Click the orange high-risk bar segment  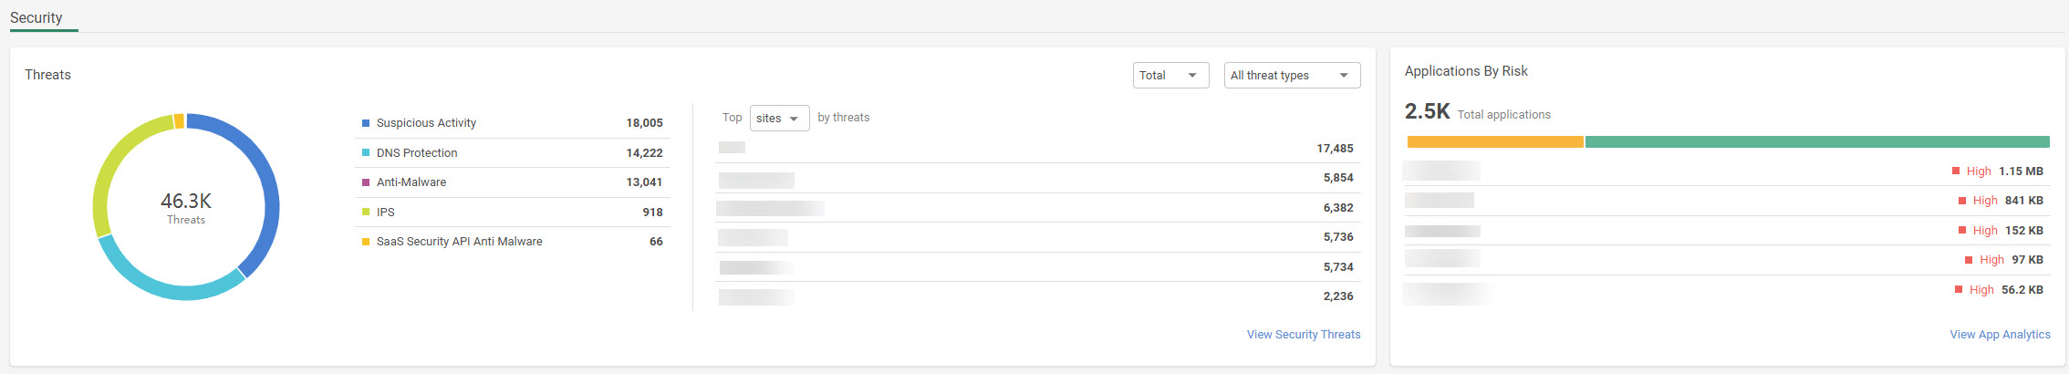tap(1494, 142)
